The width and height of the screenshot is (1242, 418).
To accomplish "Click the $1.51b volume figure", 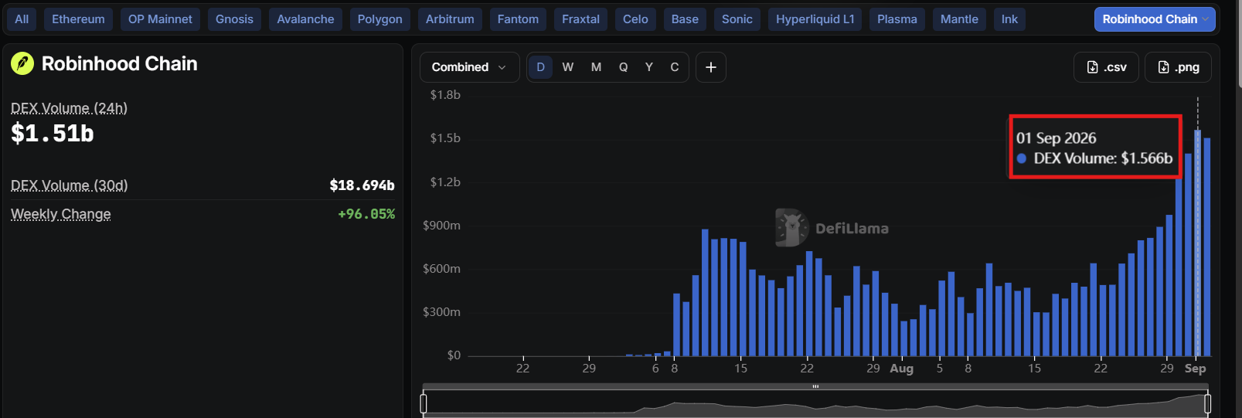I will [53, 134].
